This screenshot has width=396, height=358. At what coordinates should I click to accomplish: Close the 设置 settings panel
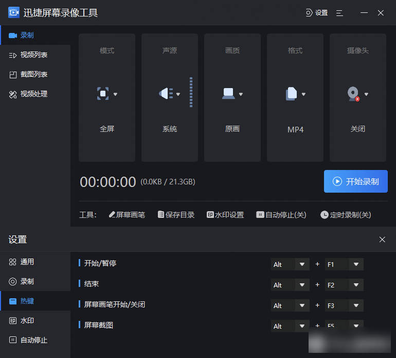pos(382,240)
